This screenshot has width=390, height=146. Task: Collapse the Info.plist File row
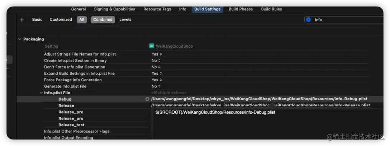tap(41, 93)
